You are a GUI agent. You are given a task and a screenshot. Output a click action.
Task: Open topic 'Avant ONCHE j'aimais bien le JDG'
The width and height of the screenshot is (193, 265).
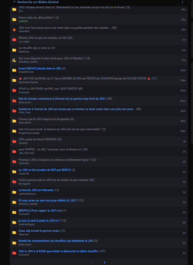40,68
